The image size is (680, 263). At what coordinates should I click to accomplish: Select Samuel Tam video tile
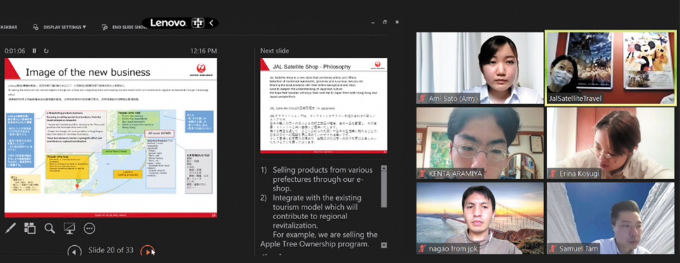point(611,219)
